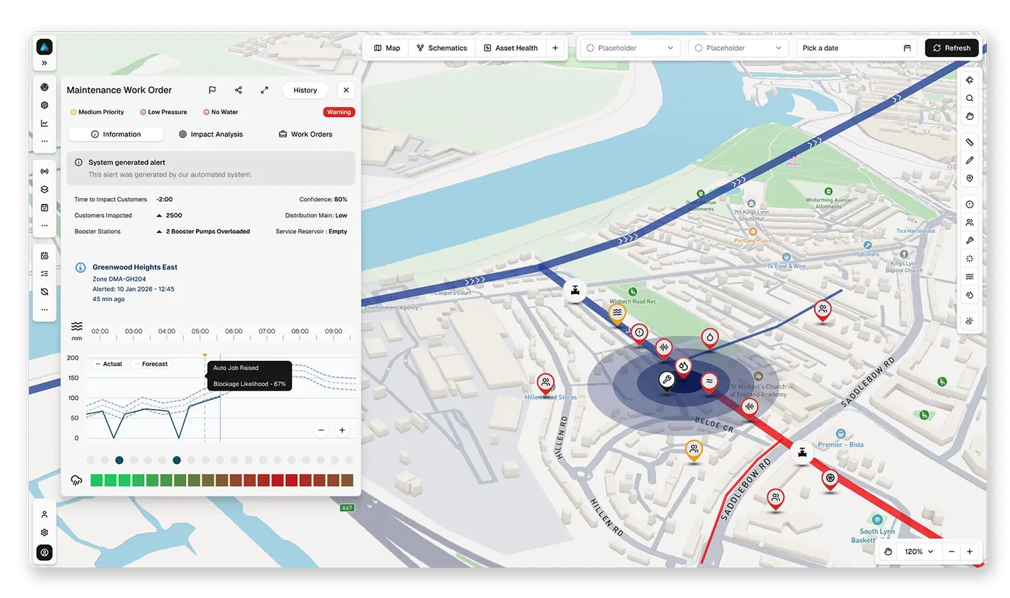
Task: Expand the left sidebar with double chevron
Action: click(x=44, y=63)
